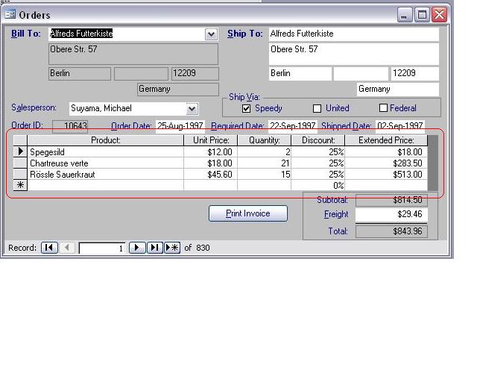Screen dimensions: 477x382
Task: Go to the first record
Action: pyautogui.click(x=50, y=248)
